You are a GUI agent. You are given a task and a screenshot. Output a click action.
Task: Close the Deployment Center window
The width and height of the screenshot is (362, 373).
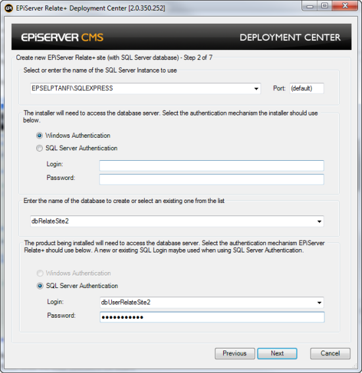click(x=345, y=6)
